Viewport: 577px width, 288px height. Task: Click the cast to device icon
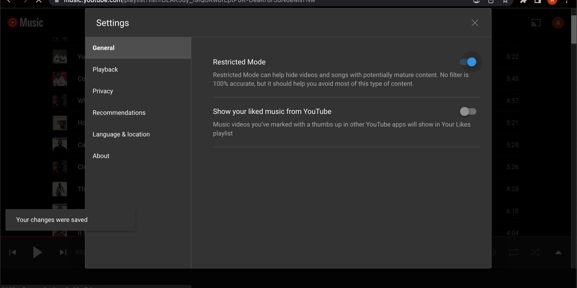(536, 23)
